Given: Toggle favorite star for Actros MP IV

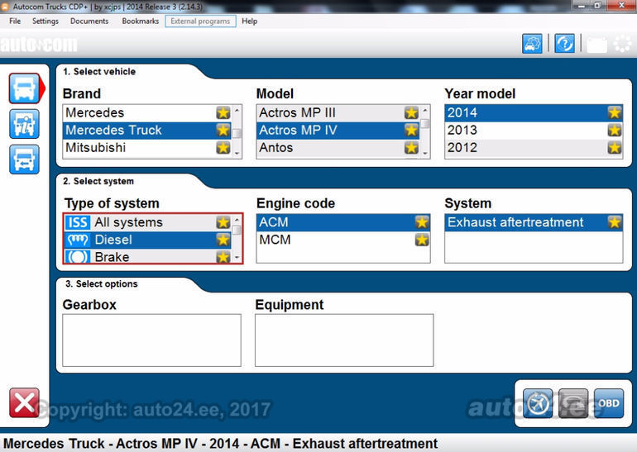Looking at the screenshot, I should tap(411, 130).
